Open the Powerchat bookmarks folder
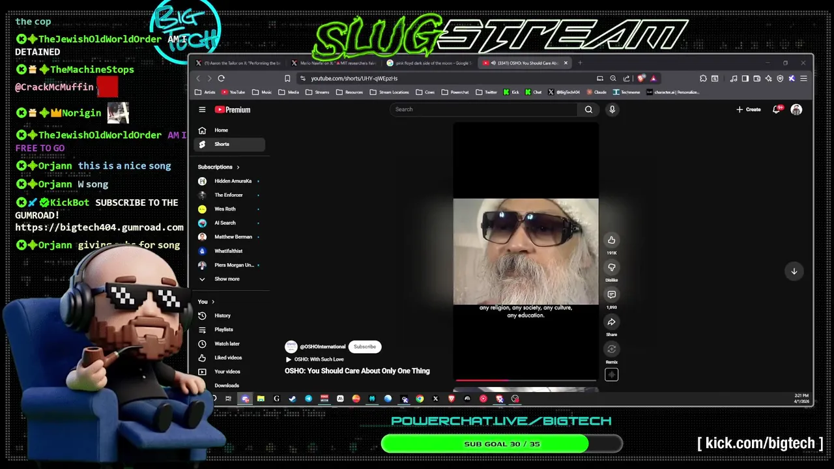This screenshot has width=834, height=469. pos(455,92)
